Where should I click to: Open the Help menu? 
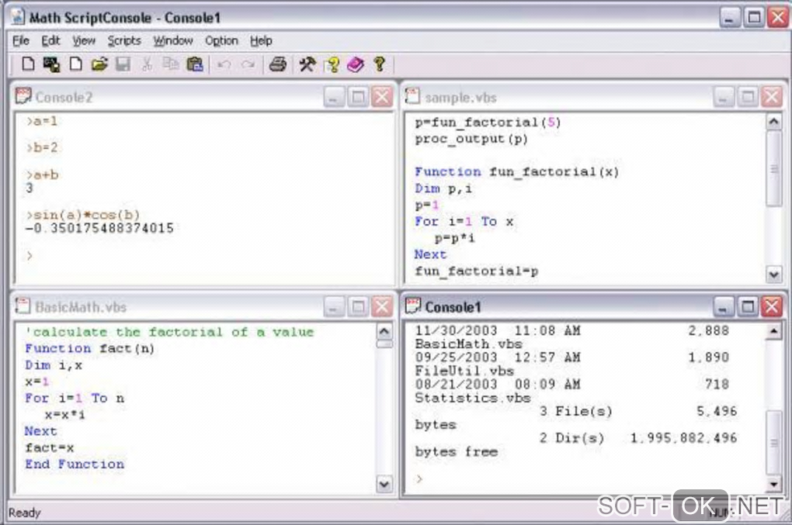click(x=261, y=41)
